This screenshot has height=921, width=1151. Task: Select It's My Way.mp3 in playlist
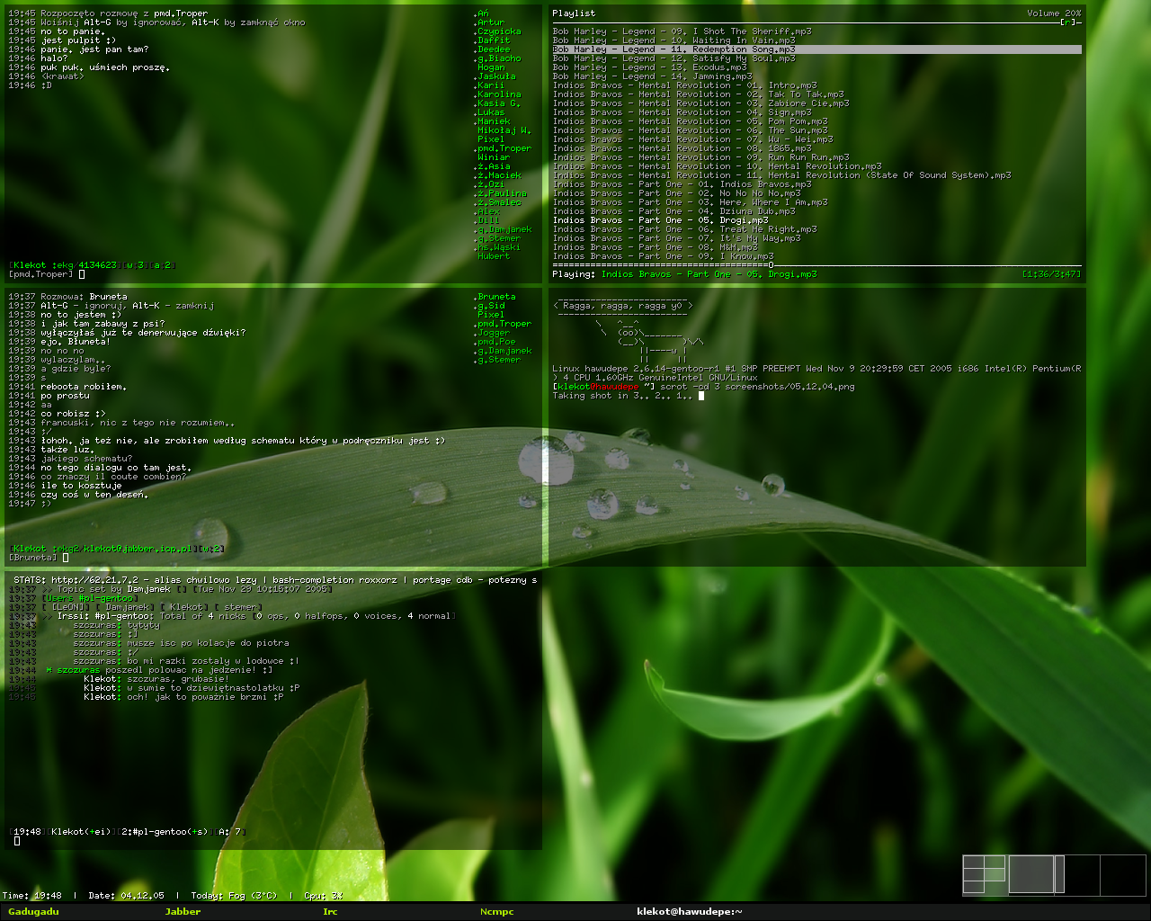coord(676,238)
